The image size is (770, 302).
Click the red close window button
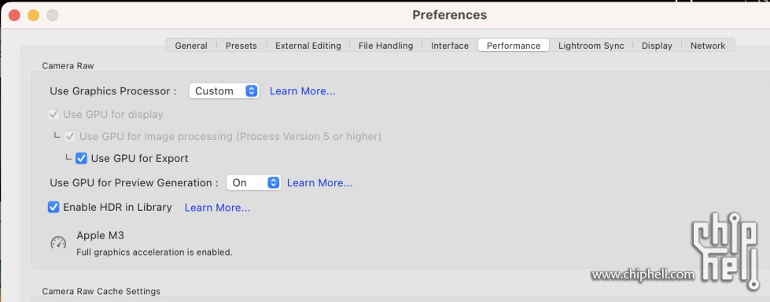(14, 15)
